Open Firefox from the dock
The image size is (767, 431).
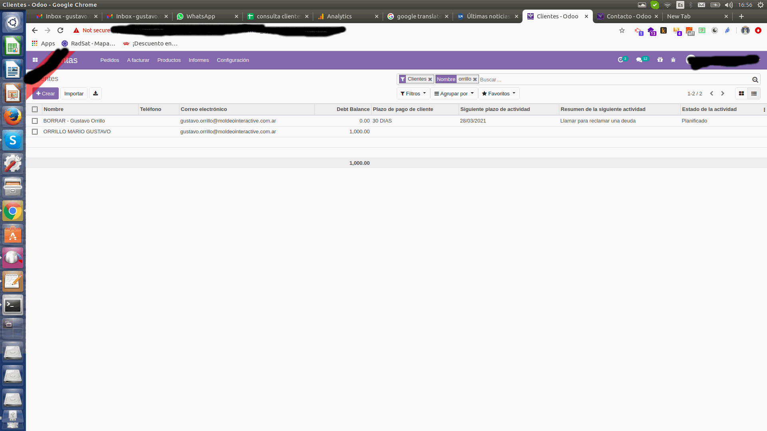(x=13, y=117)
